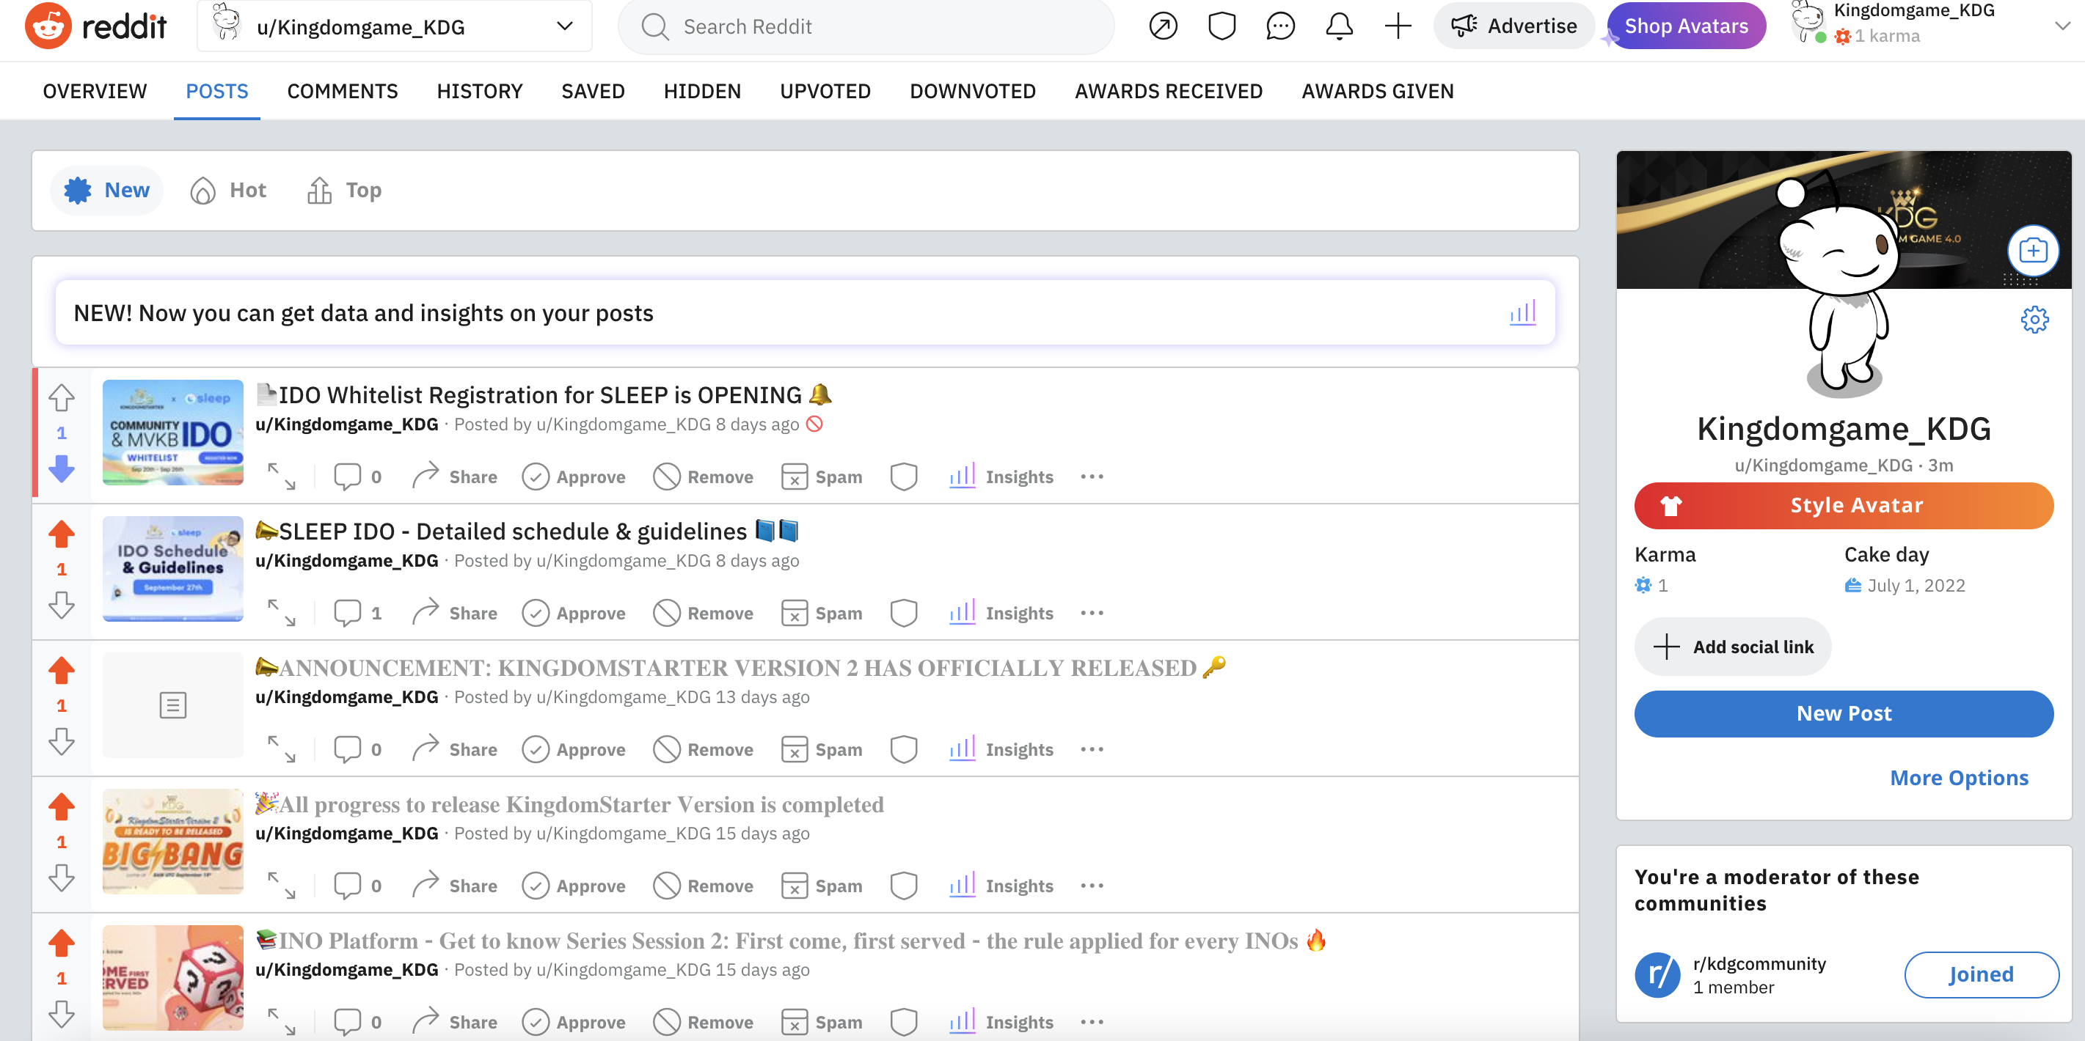Screen dimensions: 2085x1041
Task: Switch to the HIDDEN tab
Action: click(703, 92)
